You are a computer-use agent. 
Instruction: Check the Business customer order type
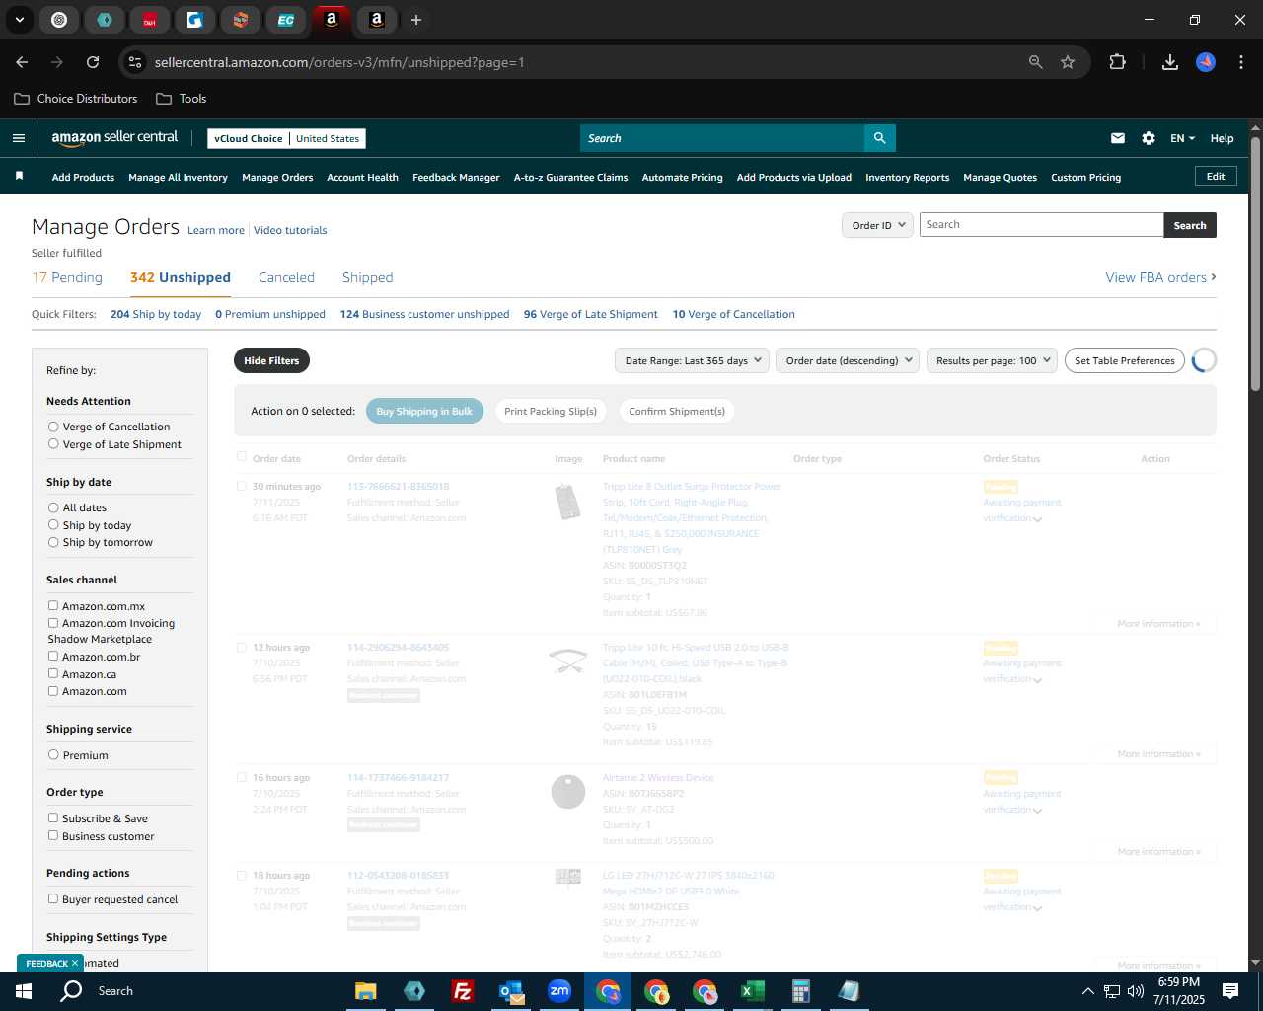[53, 836]
